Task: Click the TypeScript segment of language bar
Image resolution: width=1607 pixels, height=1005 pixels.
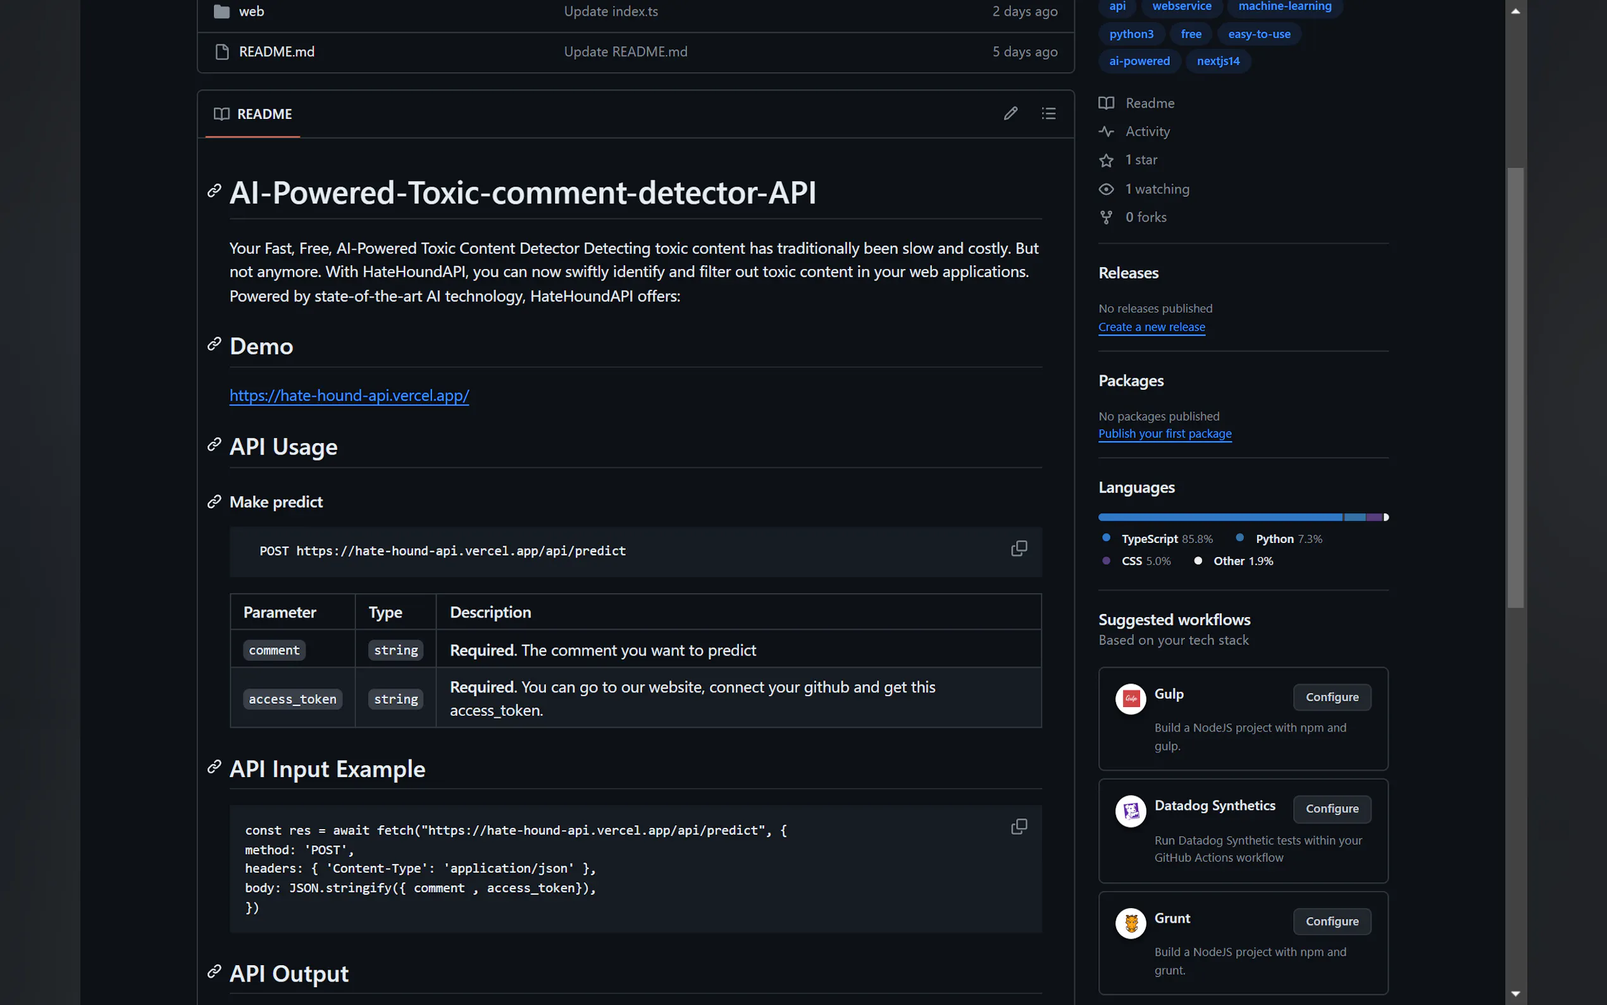Action: tap(1220, 517)
